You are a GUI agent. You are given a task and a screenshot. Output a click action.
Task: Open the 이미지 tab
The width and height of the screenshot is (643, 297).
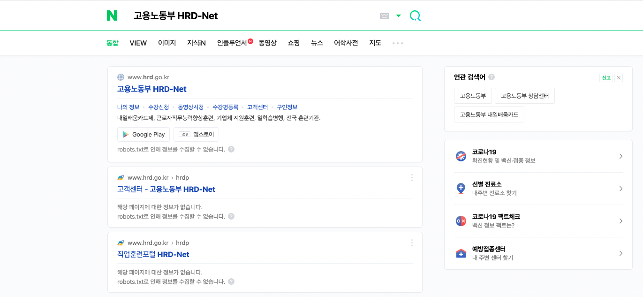[x=167, y=43]
